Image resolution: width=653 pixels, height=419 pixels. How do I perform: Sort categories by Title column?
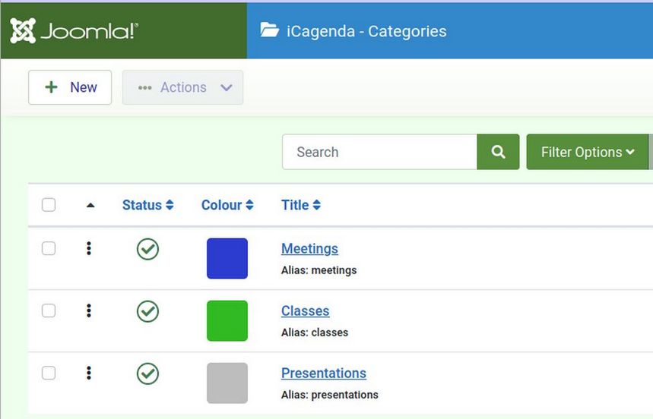coord(300,205)
